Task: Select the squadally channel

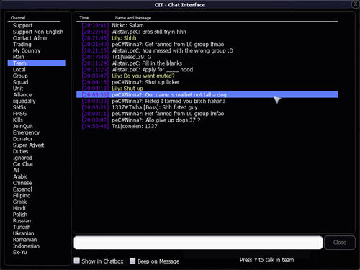Action: 24,101
